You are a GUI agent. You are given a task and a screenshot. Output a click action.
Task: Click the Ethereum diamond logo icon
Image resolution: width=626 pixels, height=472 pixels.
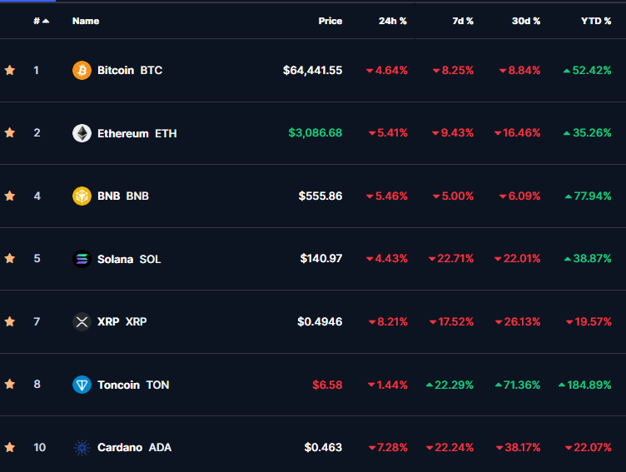click(x=82, y=133)
